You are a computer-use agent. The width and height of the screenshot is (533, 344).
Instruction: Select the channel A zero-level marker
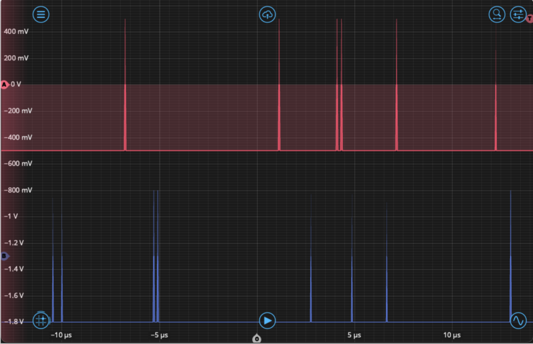pos(4,85)
